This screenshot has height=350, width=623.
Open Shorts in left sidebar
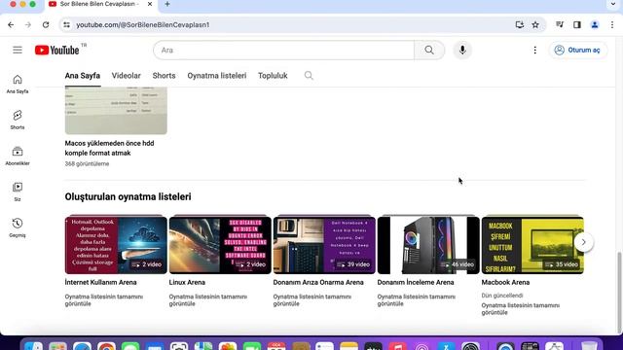tap(18, 120)
